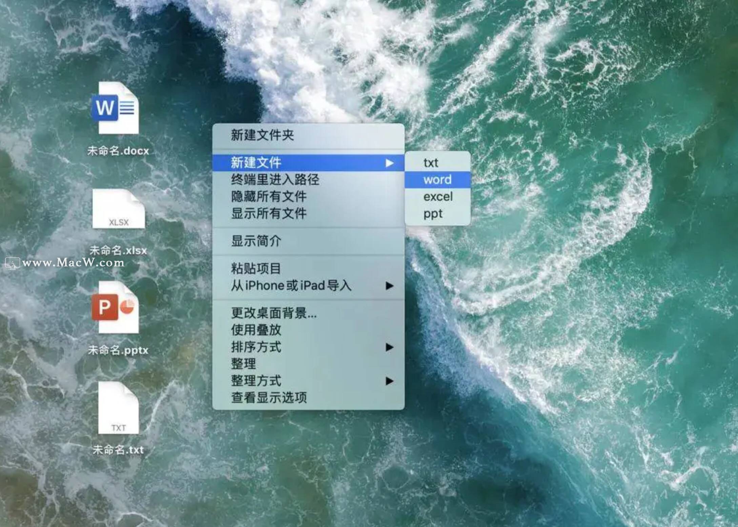Create a new excel file from the submenu

(x=438, y=197)
